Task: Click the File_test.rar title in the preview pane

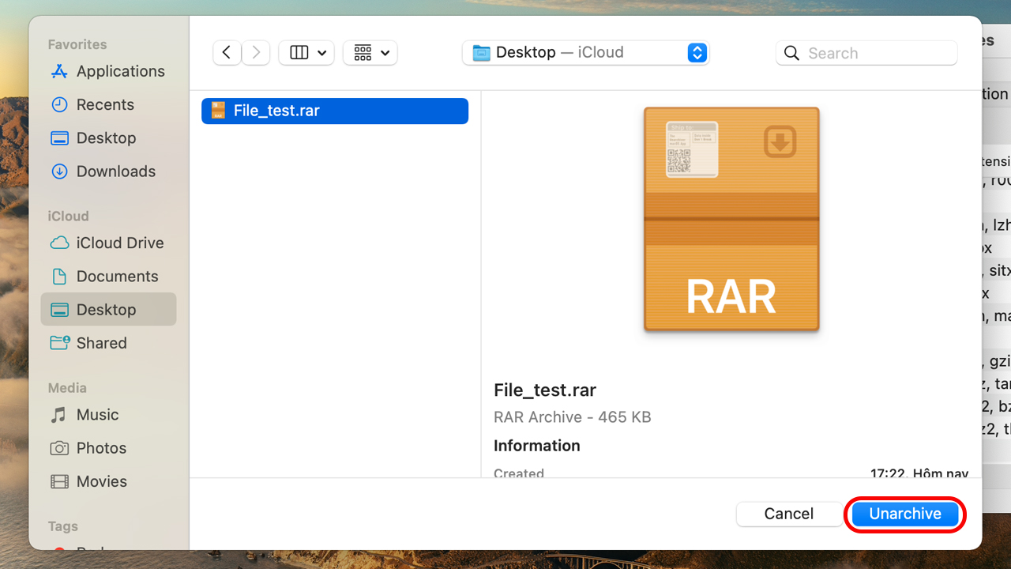Action: click(x=545, y=390)
